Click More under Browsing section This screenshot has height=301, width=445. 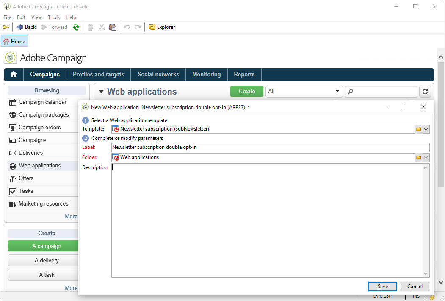coord(71,216)
